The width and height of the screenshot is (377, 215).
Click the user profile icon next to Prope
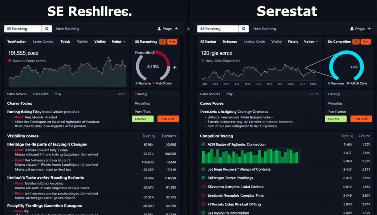159,29
